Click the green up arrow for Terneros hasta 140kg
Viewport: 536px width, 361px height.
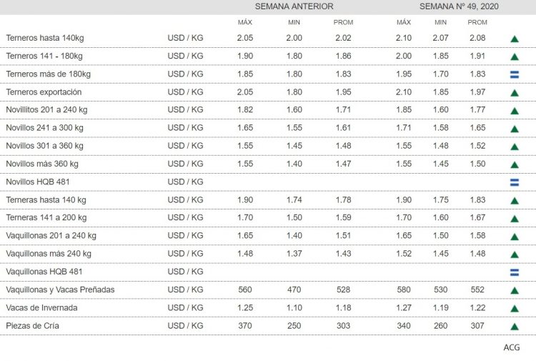pyautogui.click(x=514, y=39)
